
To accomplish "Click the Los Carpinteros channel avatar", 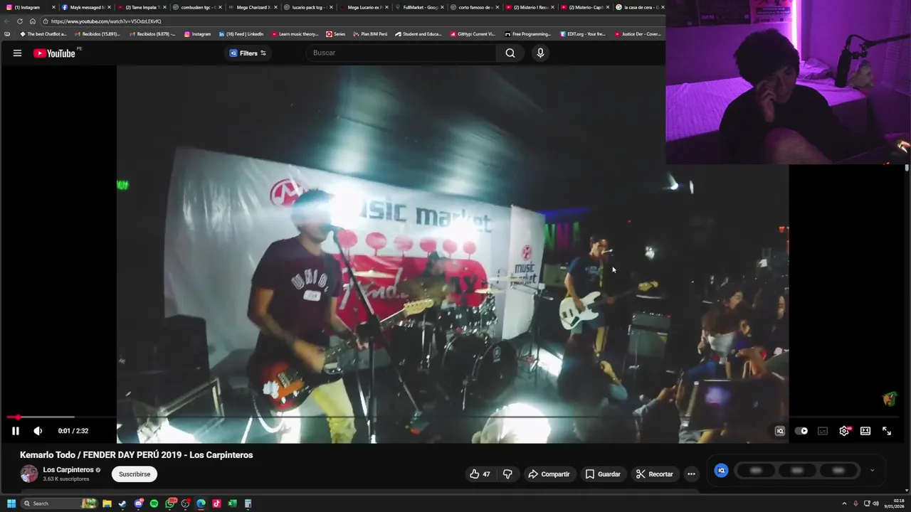I will 29,474.
